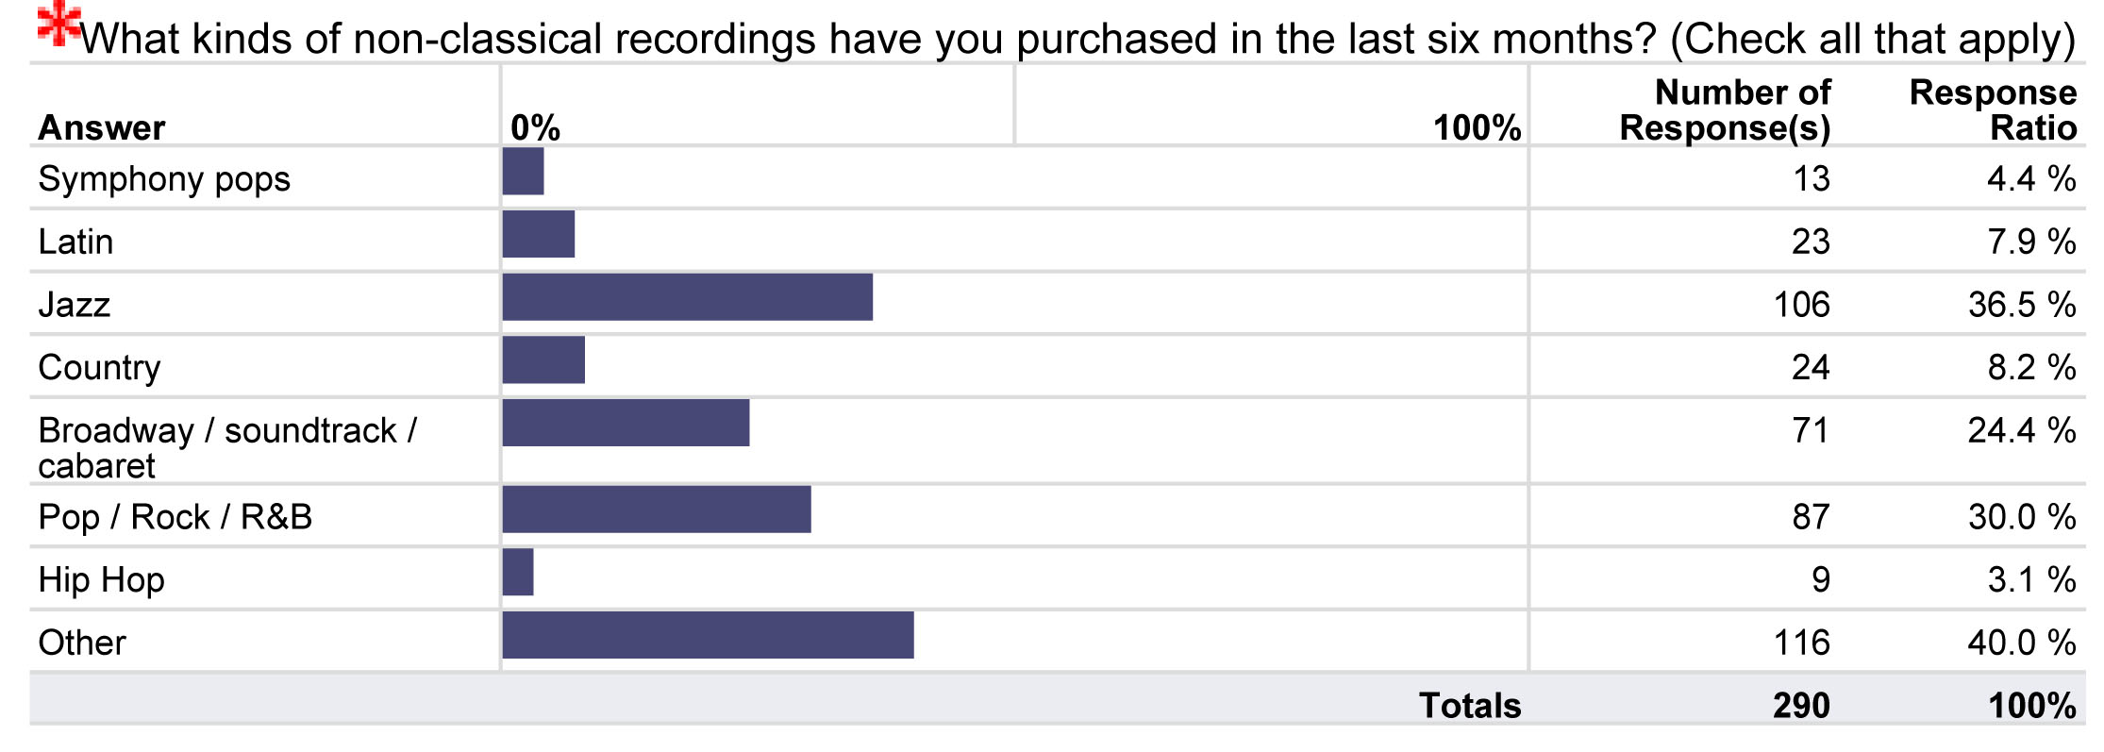Viewport: 2104px width, 752px height.
Task: Click the Pop / Rock / R&B bar
Action: coord(657,510)
